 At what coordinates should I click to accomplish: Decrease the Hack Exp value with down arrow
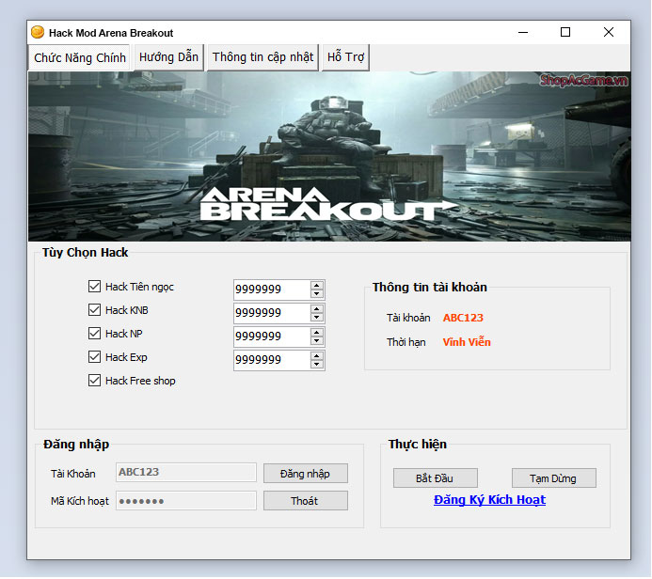[x=317, y=365]
